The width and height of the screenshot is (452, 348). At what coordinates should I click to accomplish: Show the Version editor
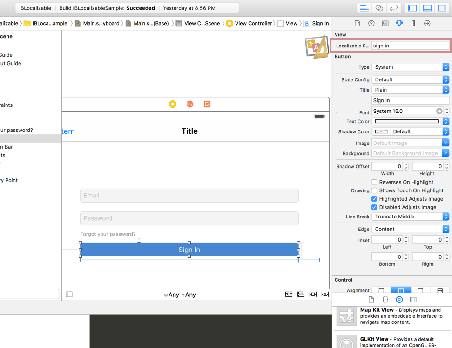[394, 8]
